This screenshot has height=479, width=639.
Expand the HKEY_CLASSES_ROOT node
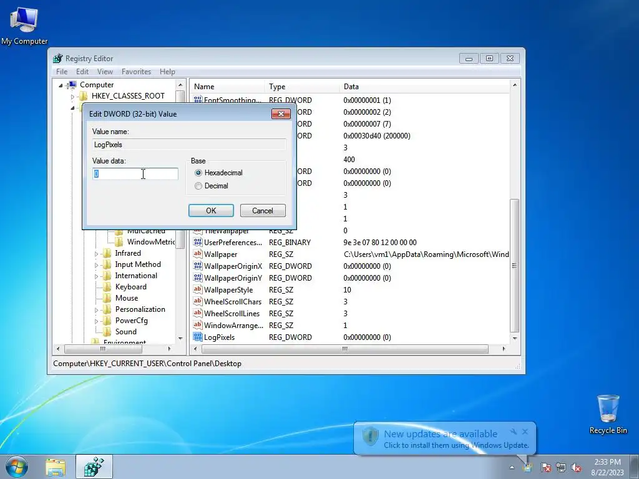tap(72, 97)
